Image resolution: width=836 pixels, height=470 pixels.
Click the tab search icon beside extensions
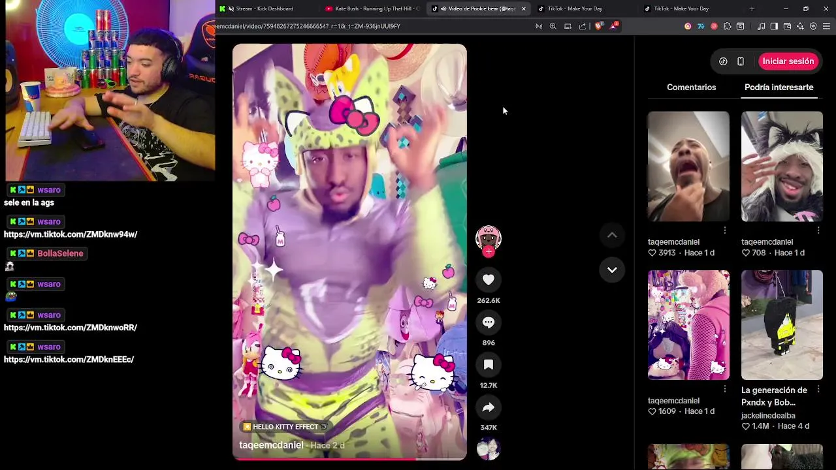(740, 26)
